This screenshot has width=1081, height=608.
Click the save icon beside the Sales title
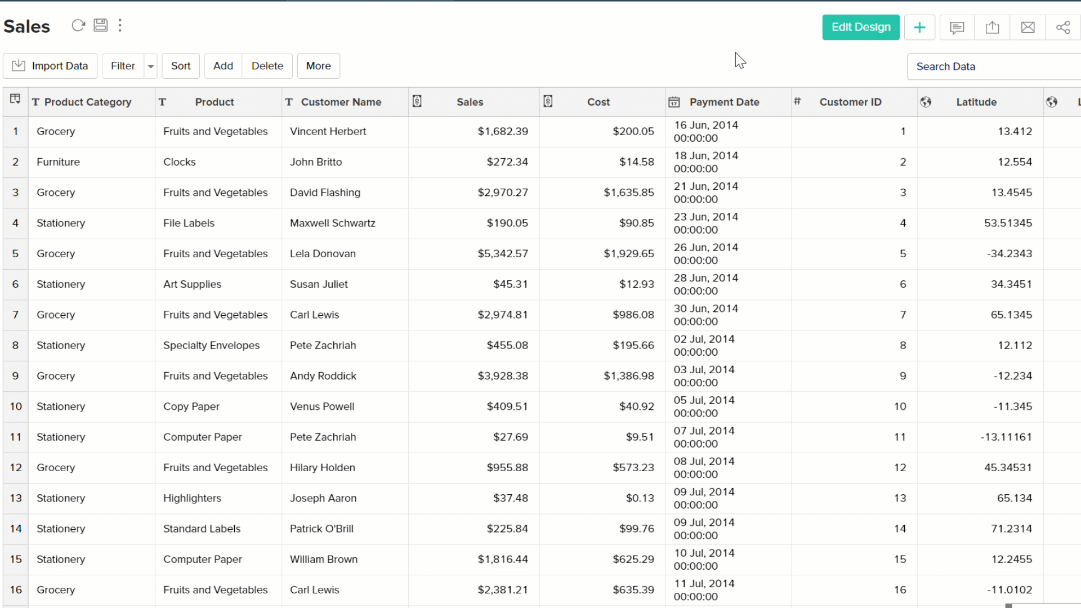coord(100,25)
